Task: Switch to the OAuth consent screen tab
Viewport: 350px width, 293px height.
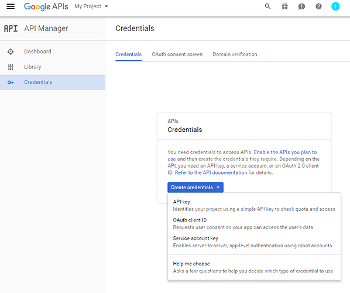Action: click(x=177, y=54)
